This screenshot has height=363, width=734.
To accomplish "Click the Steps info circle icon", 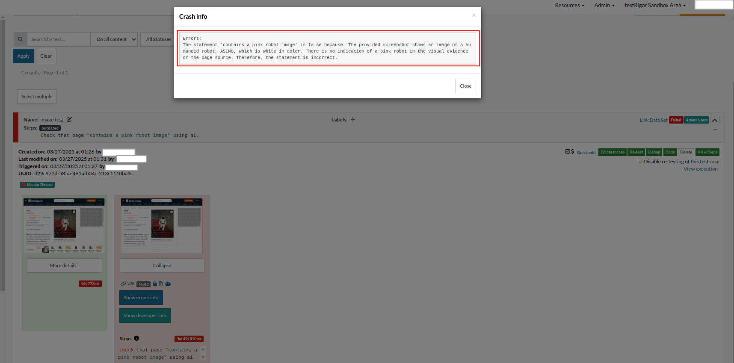I will [x=136, y=338].
